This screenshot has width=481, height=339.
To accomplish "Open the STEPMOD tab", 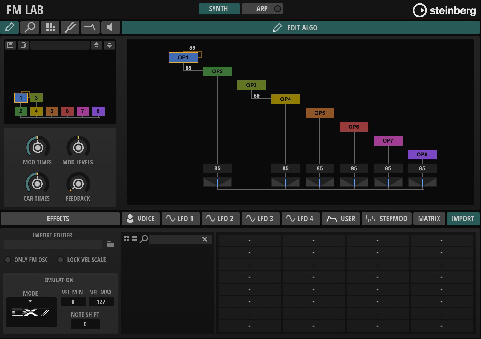I will tap(386, 219).
